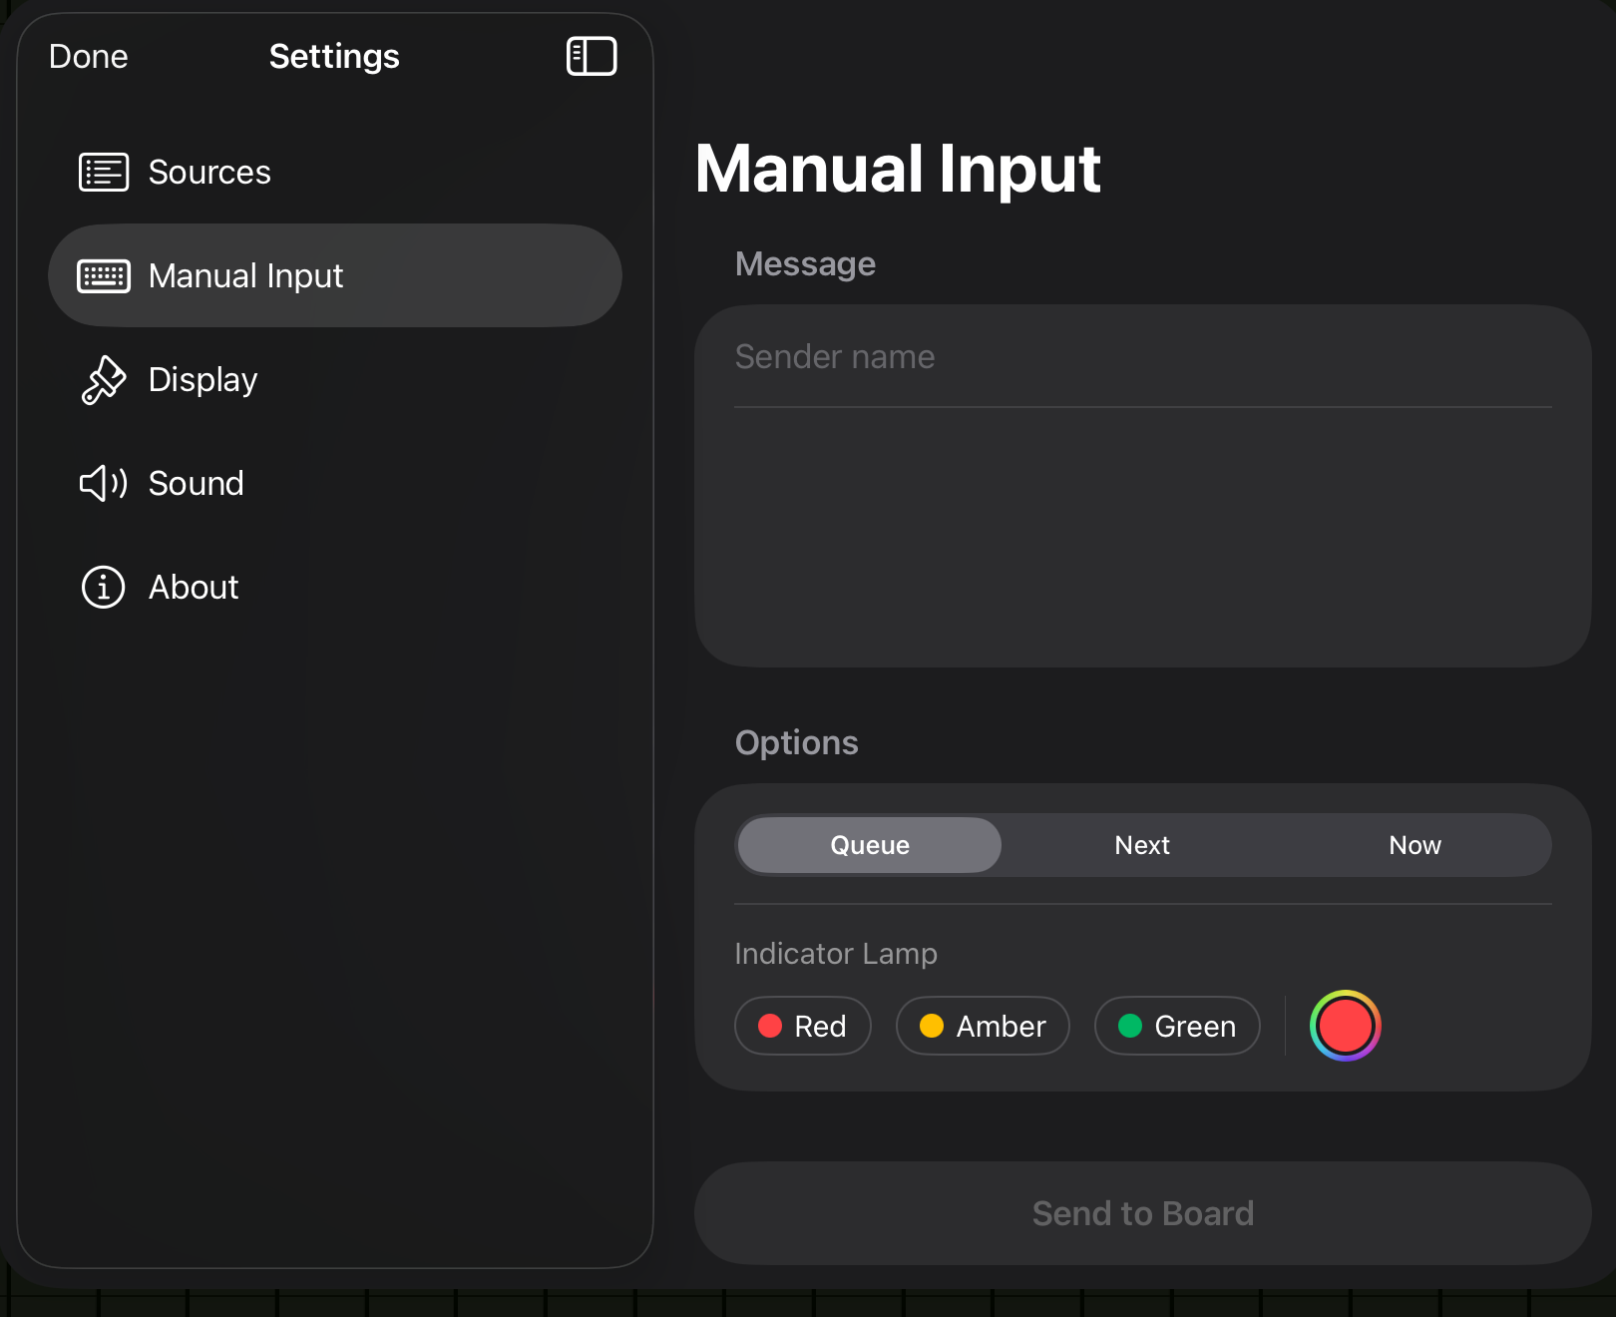The height and width of the screenshot is (1317, 1616).
Task: Select Queue in the send mode control
Action: [868, 844]
